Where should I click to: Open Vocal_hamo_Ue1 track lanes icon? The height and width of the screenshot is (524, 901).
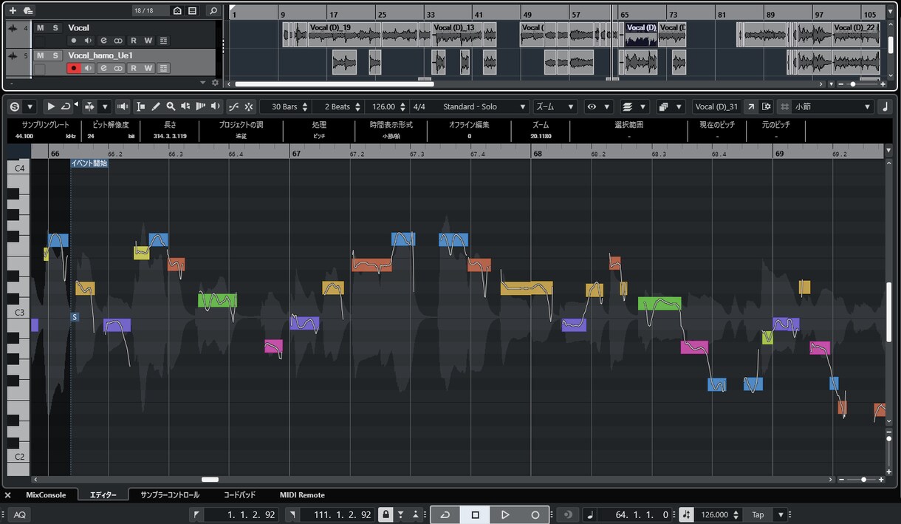(x=163, y=68)
